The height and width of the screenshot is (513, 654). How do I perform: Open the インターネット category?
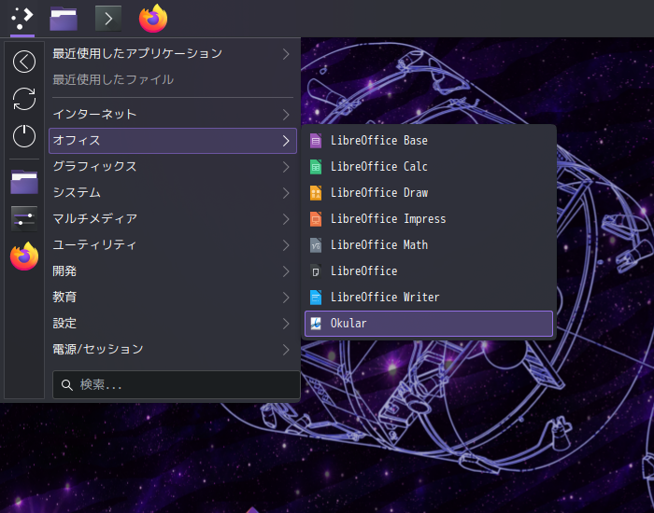click(173, 115)
